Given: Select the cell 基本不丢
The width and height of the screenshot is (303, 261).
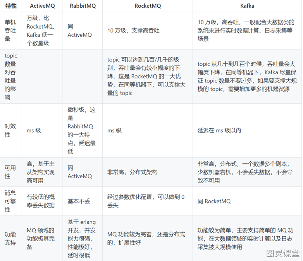Looking at the screenshot, I should (83, 201).
